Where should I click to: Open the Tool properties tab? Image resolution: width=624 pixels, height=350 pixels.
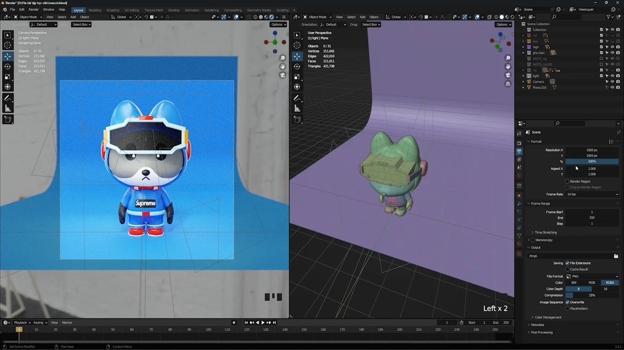(519, 133)
